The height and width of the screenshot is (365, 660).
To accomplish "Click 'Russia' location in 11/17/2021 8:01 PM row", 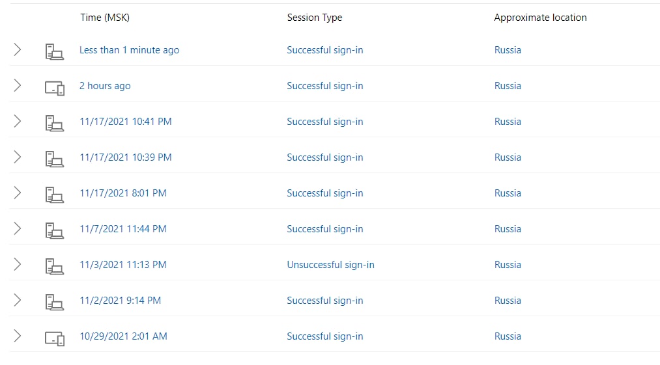I will (508, 193).
